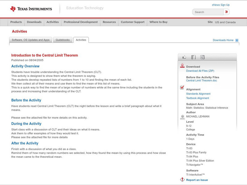
Task: Click the Report an Issue warning icon
Action: [182, 180]
